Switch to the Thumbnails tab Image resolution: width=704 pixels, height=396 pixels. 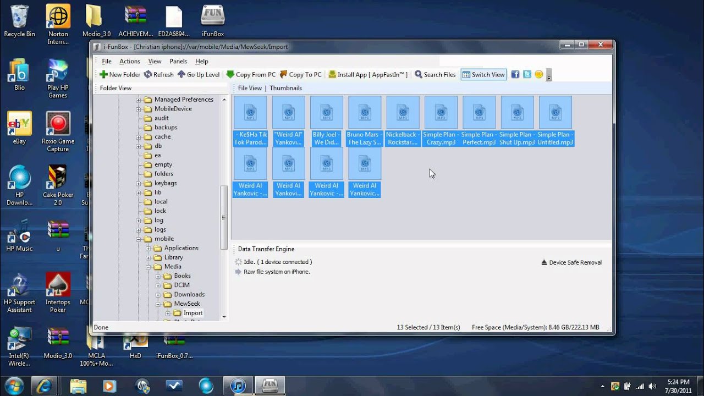285,88
